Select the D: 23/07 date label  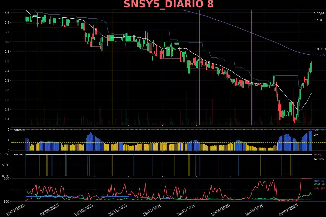pos(319,13)
